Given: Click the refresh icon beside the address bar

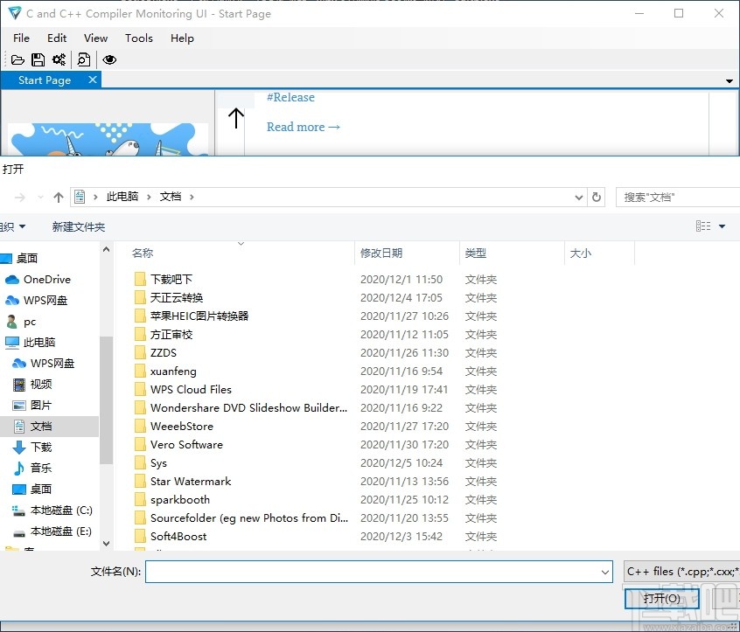Looking at the screenshot, I should (596, 197).
